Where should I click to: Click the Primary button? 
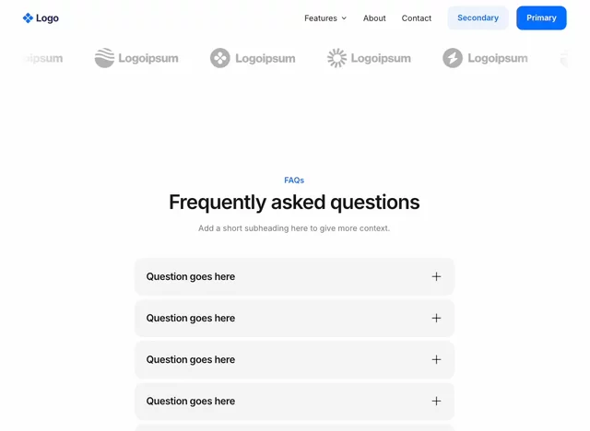coord(541,17)
